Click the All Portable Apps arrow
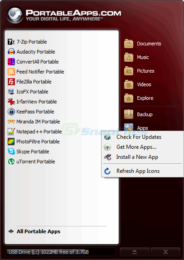Screen dimensions: 184x260 11,231
